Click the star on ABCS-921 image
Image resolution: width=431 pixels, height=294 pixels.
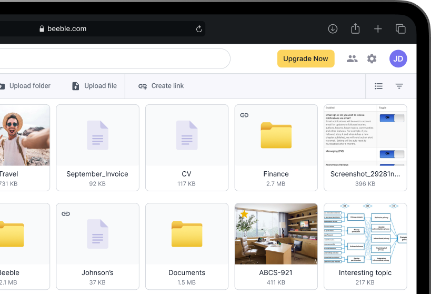244,214
